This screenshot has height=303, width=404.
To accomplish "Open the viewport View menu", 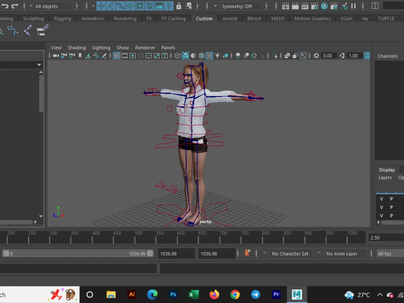I will point(56,48).
